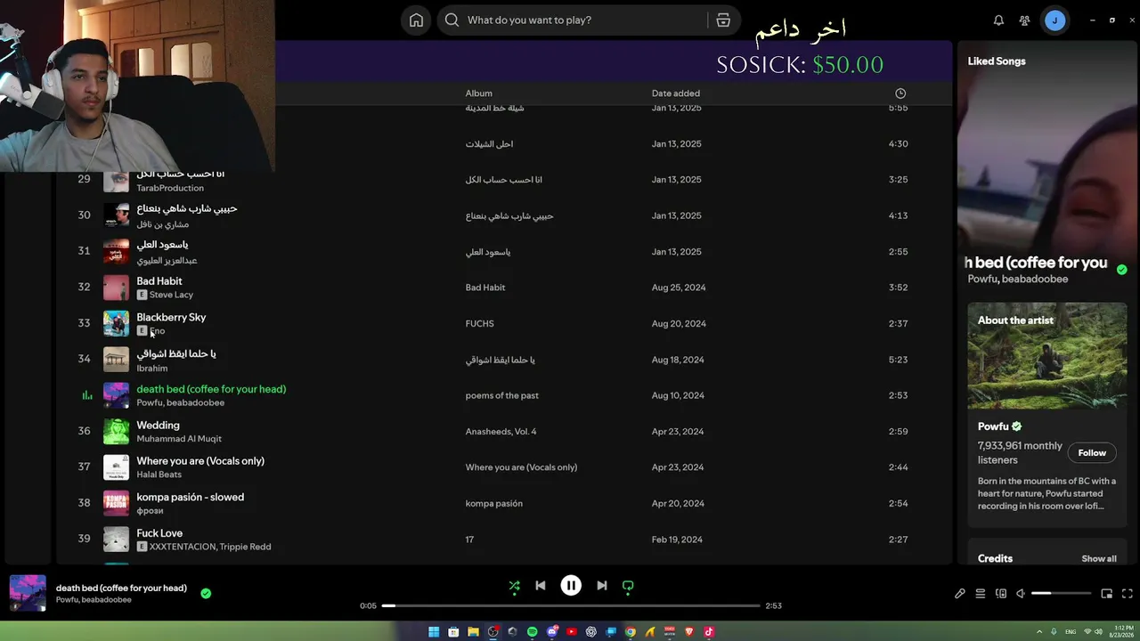This screenshot has width=1140, height=641.
Task: Click the ENG language indicator in tray
Action: [x=1071, y=632]
